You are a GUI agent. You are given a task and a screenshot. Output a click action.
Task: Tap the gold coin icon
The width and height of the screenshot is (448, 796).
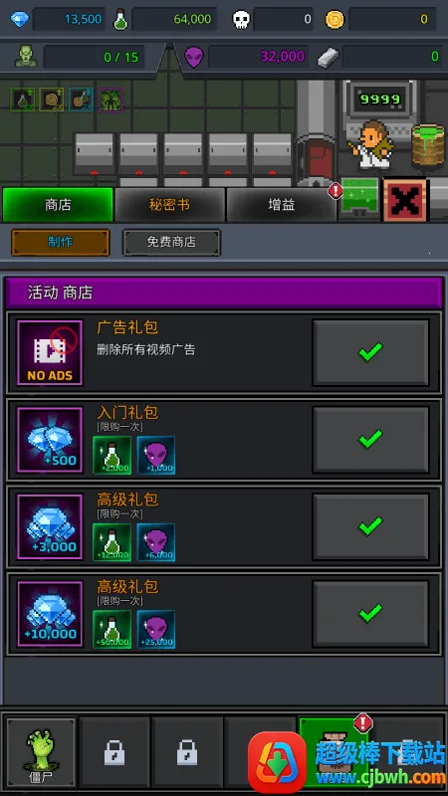tap(335, 20)
